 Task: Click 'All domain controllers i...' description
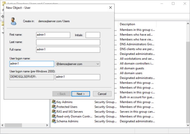[x=137, y=64]
